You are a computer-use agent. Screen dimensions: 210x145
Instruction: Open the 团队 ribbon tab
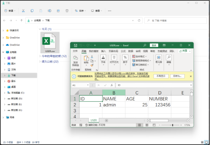[172, 51]
